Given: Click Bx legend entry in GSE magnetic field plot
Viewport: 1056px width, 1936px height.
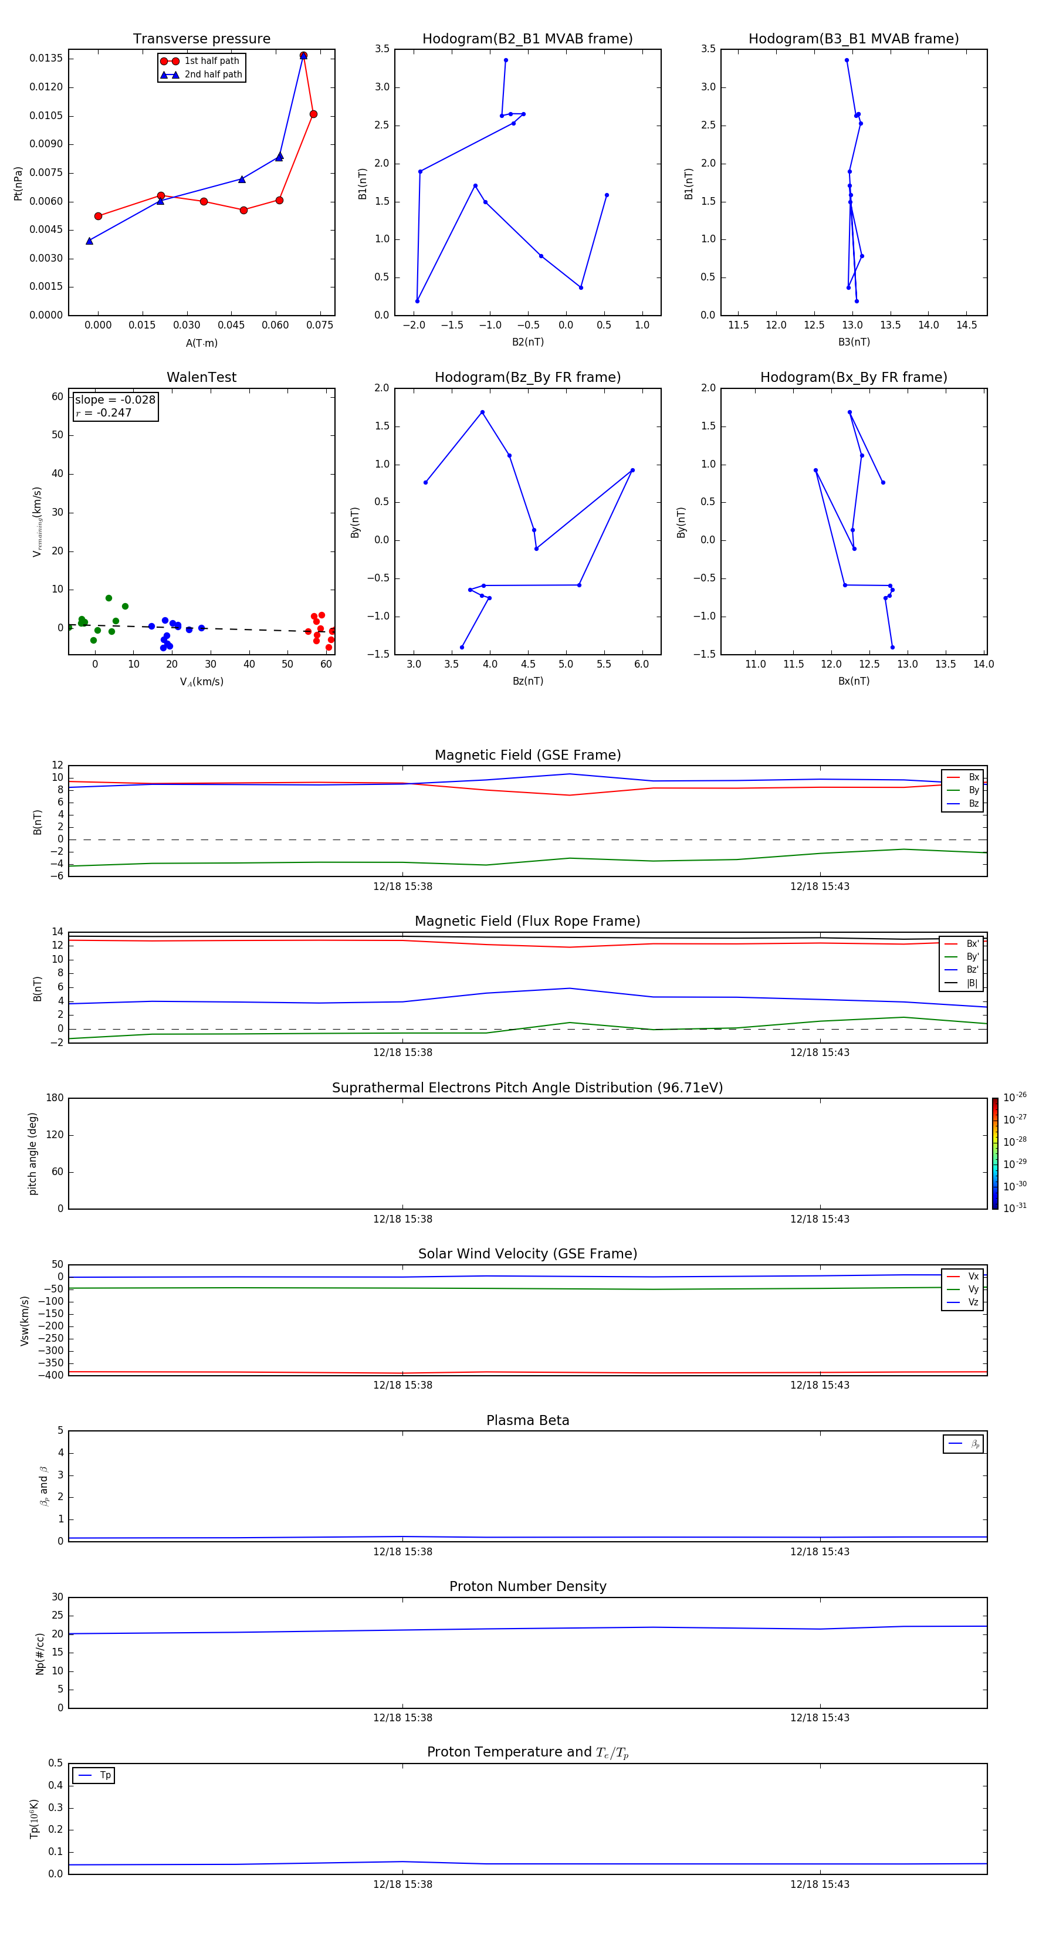Looking at the screenshot, I should click(963, 777).
